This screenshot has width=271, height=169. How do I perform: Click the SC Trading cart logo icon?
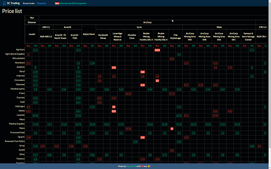[4, 3]
